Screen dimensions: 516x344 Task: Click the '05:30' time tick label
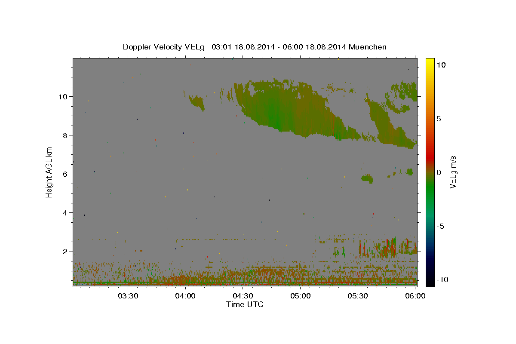click(x=358, y=296)
